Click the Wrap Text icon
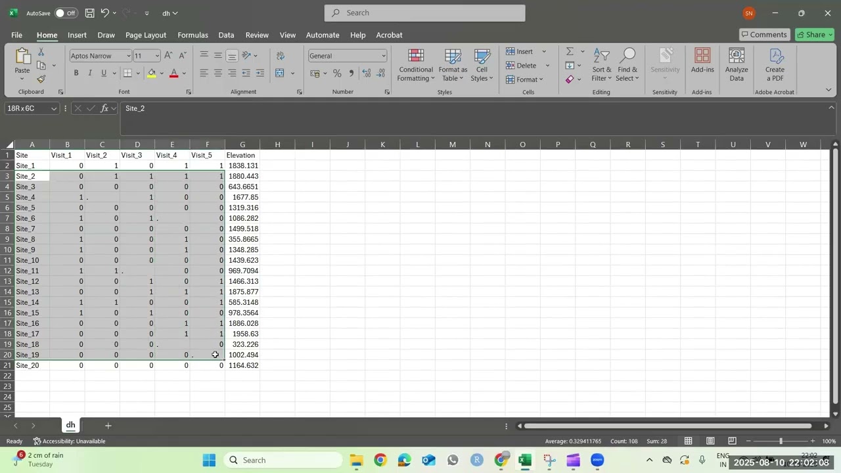 click(x=281, y=56)
